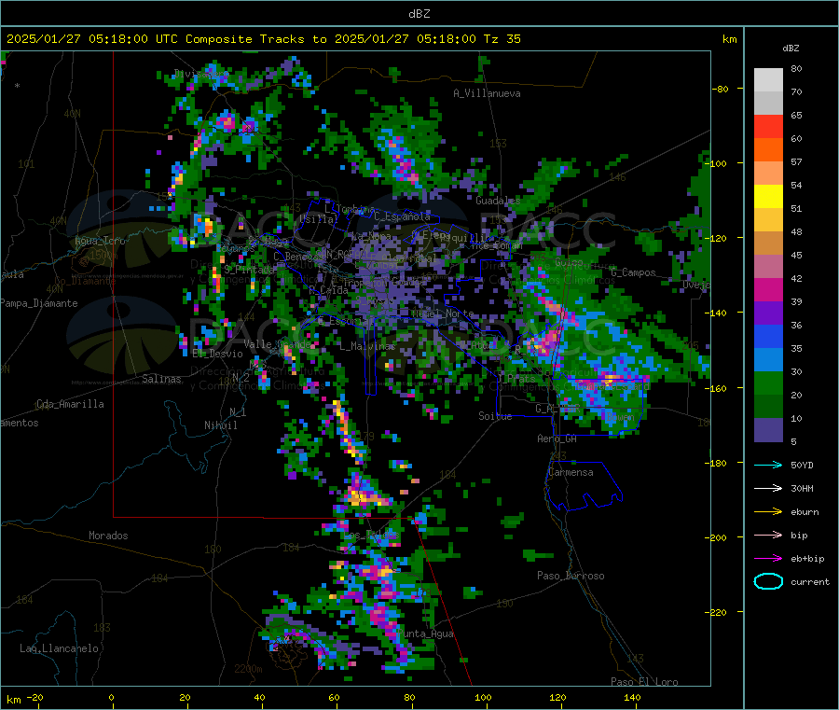Screen dimensions: 839x710
Task: Click the 'Tz 35' threshold text in header
Action: 502,39
